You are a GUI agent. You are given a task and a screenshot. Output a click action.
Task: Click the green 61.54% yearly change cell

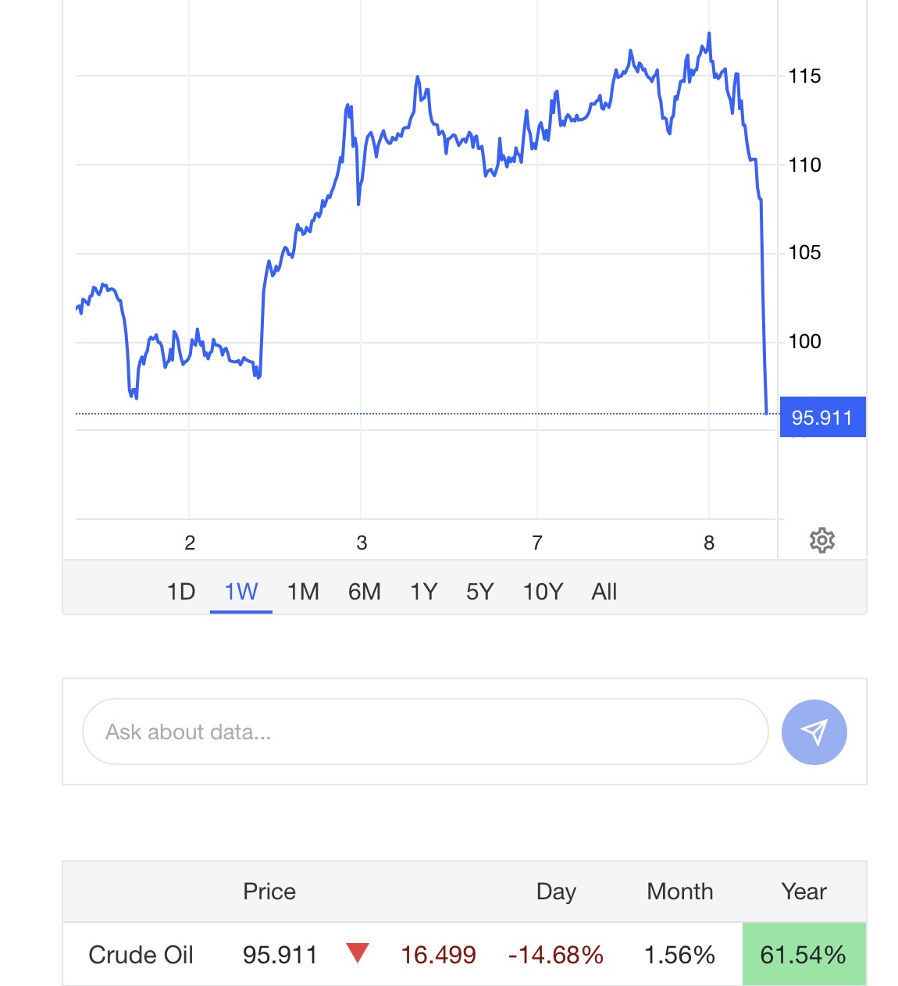(x=804, y=955)
